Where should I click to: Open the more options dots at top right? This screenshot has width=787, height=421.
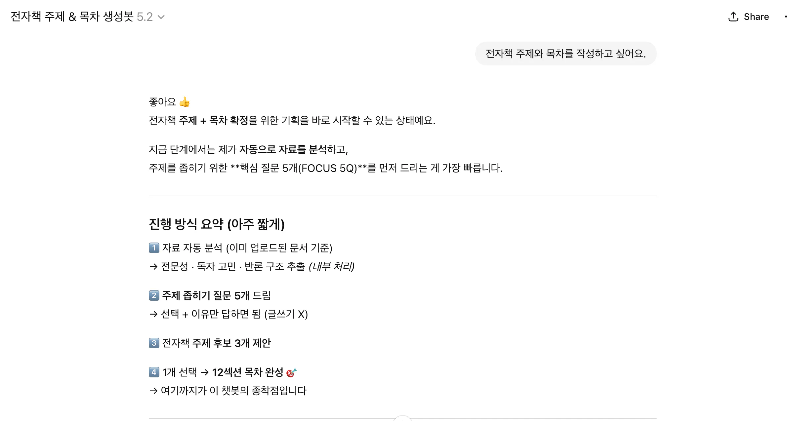785,17
